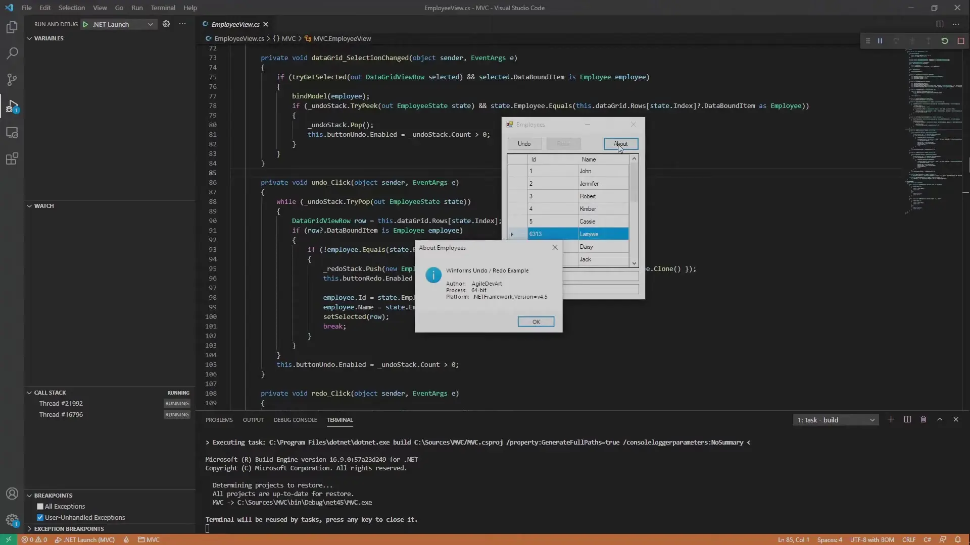Split the editor to the right
Viewport: 970px width, 545px height.
click(940, 24)
